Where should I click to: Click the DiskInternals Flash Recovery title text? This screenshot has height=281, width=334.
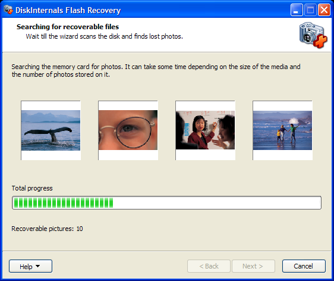pyautogui.click(x=68, y=10)
